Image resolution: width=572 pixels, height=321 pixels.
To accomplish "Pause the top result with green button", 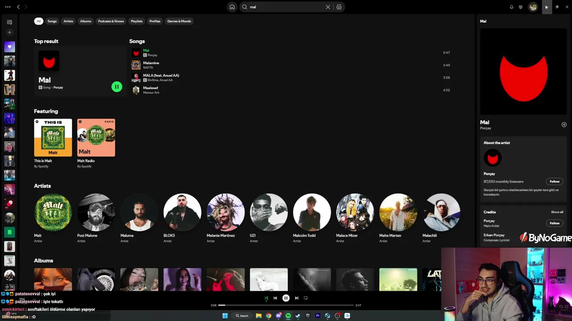I will [x=117, y=87].
